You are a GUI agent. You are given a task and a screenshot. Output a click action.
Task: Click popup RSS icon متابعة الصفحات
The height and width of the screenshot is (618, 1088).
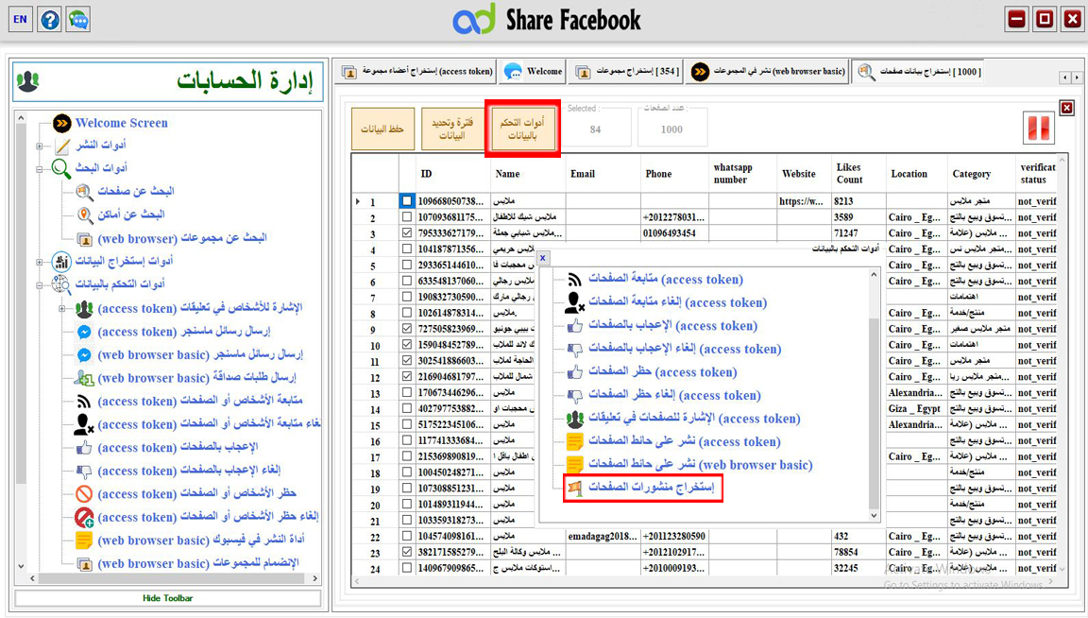coord(574,280)
